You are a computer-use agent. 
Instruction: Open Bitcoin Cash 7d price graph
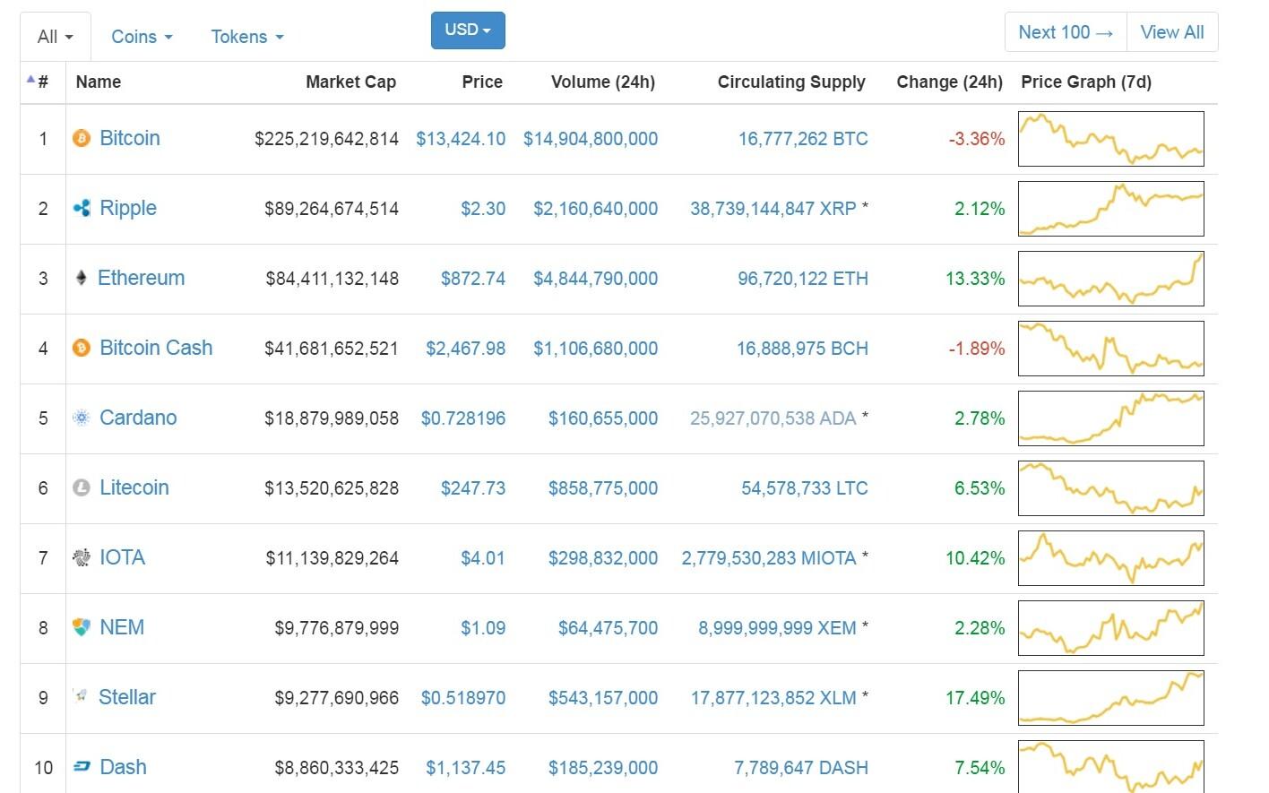1111,349
